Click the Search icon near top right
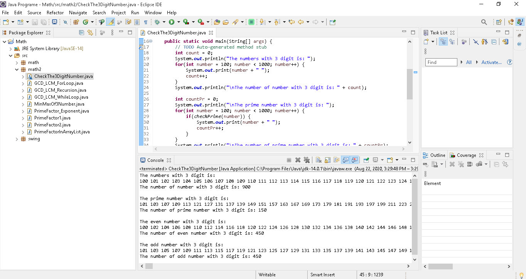 point(484,22)
